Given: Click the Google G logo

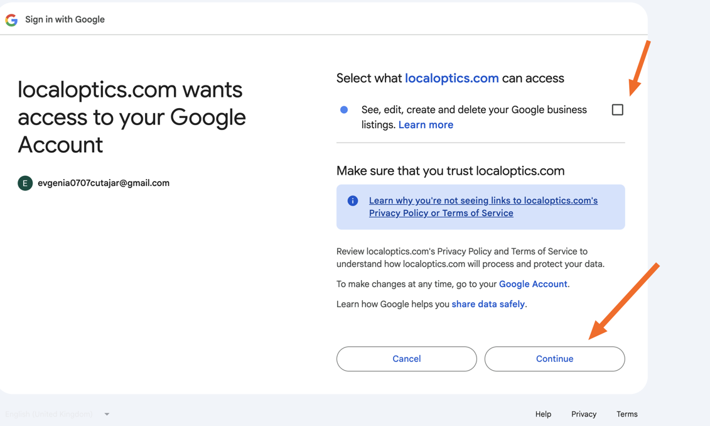Looking at the screenshot, I should coord(11,20).
